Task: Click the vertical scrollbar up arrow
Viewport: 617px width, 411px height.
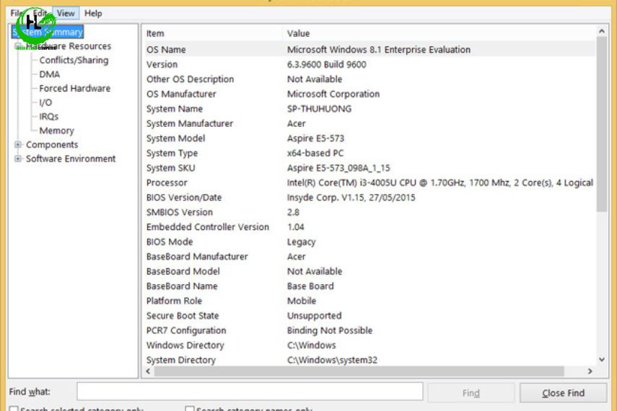Action: [602, 31]
